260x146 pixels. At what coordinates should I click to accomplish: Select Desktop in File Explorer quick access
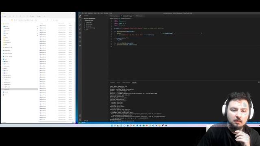point(6,26)
